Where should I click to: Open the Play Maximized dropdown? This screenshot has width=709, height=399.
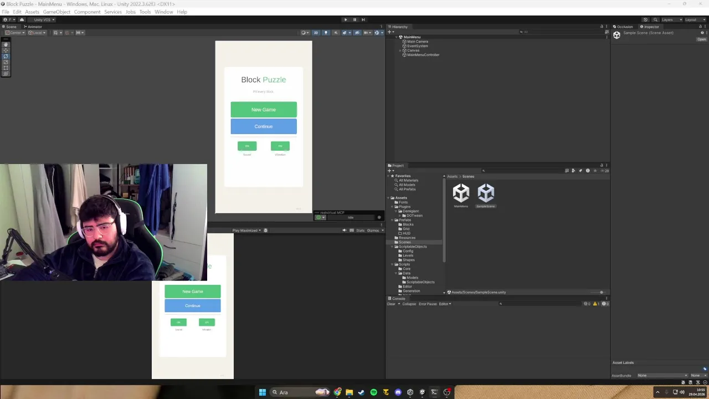tap(246, 231)
